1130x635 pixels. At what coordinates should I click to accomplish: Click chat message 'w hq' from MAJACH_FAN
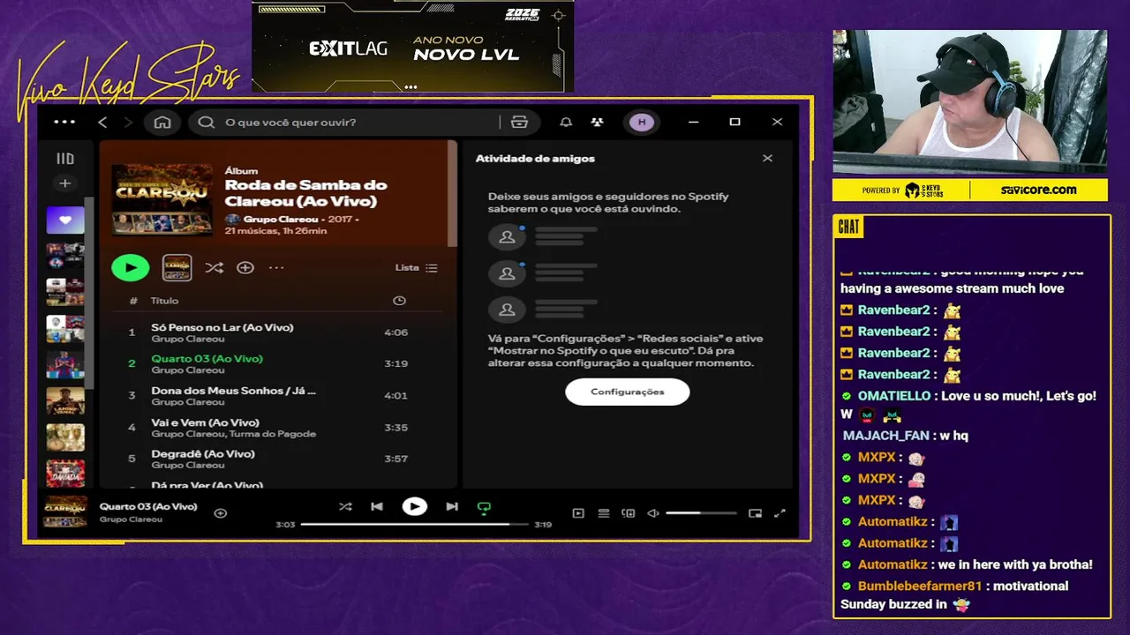point(953,436)
